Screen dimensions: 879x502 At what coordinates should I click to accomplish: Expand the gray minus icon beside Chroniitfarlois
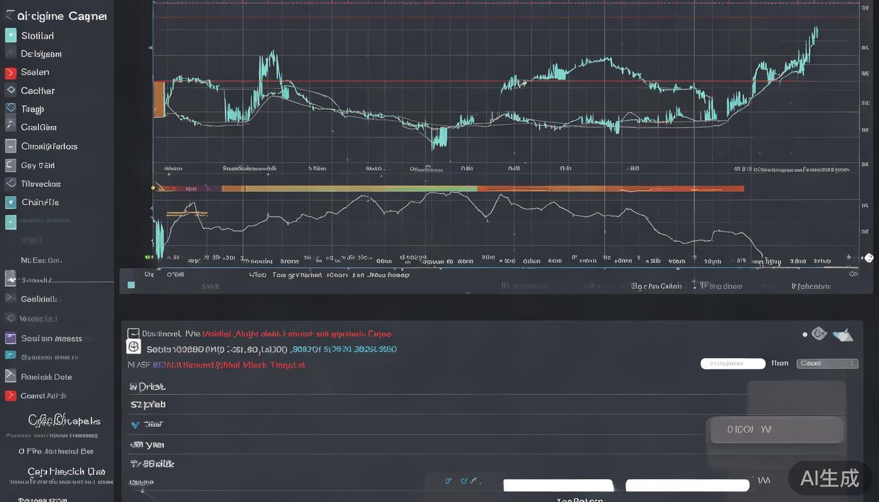pyautogui.click(x=10, y=146)
